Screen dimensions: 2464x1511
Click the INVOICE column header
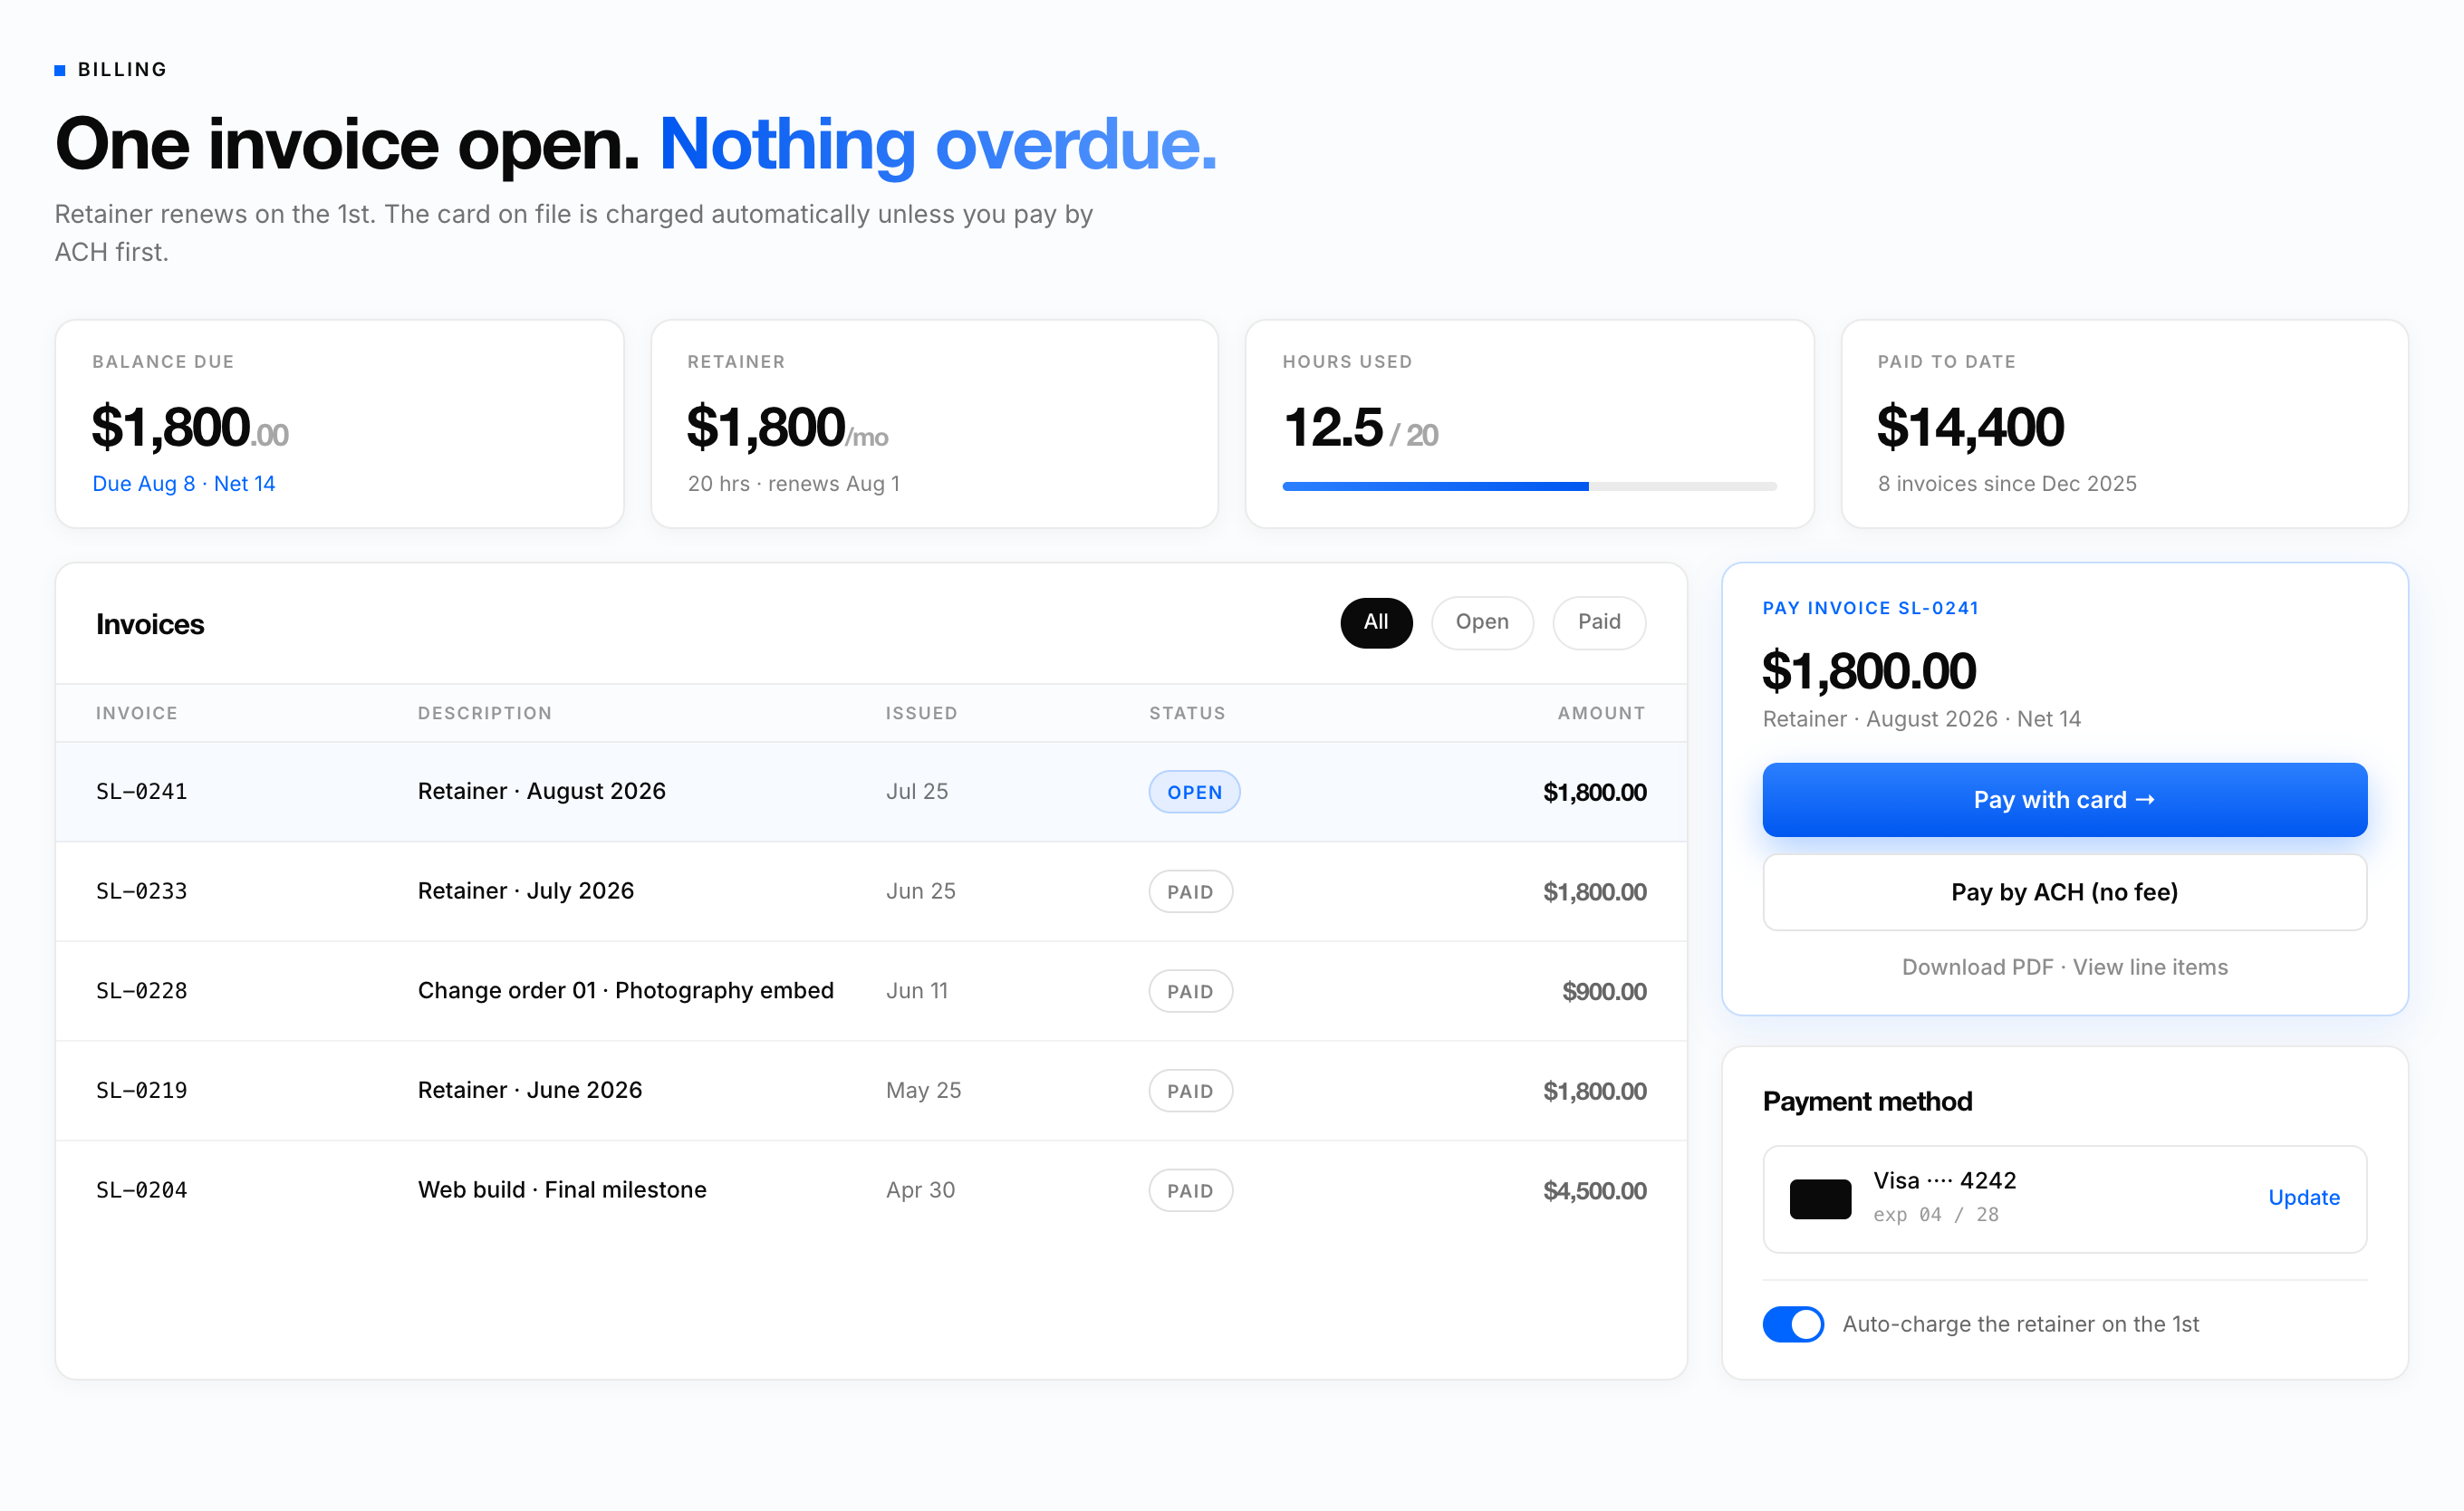[137, 713]
